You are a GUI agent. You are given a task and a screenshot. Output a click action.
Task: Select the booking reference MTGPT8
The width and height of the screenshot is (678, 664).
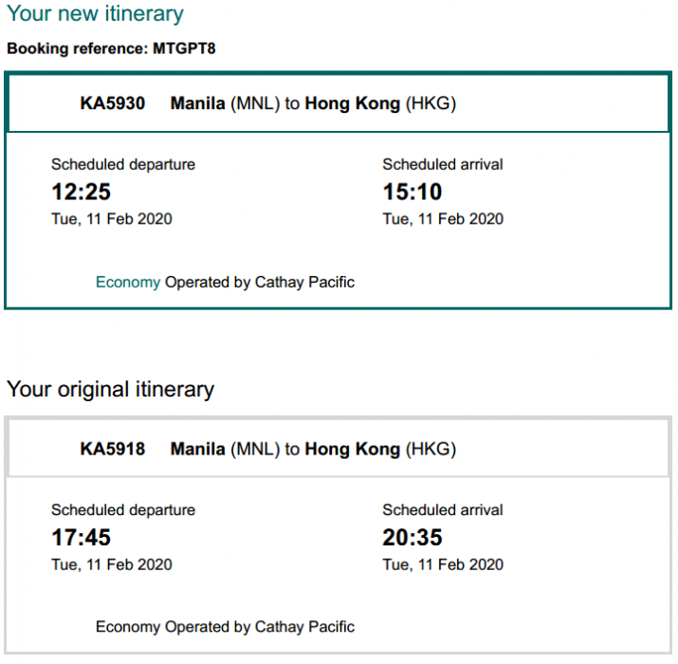click(x=184, y=47)
